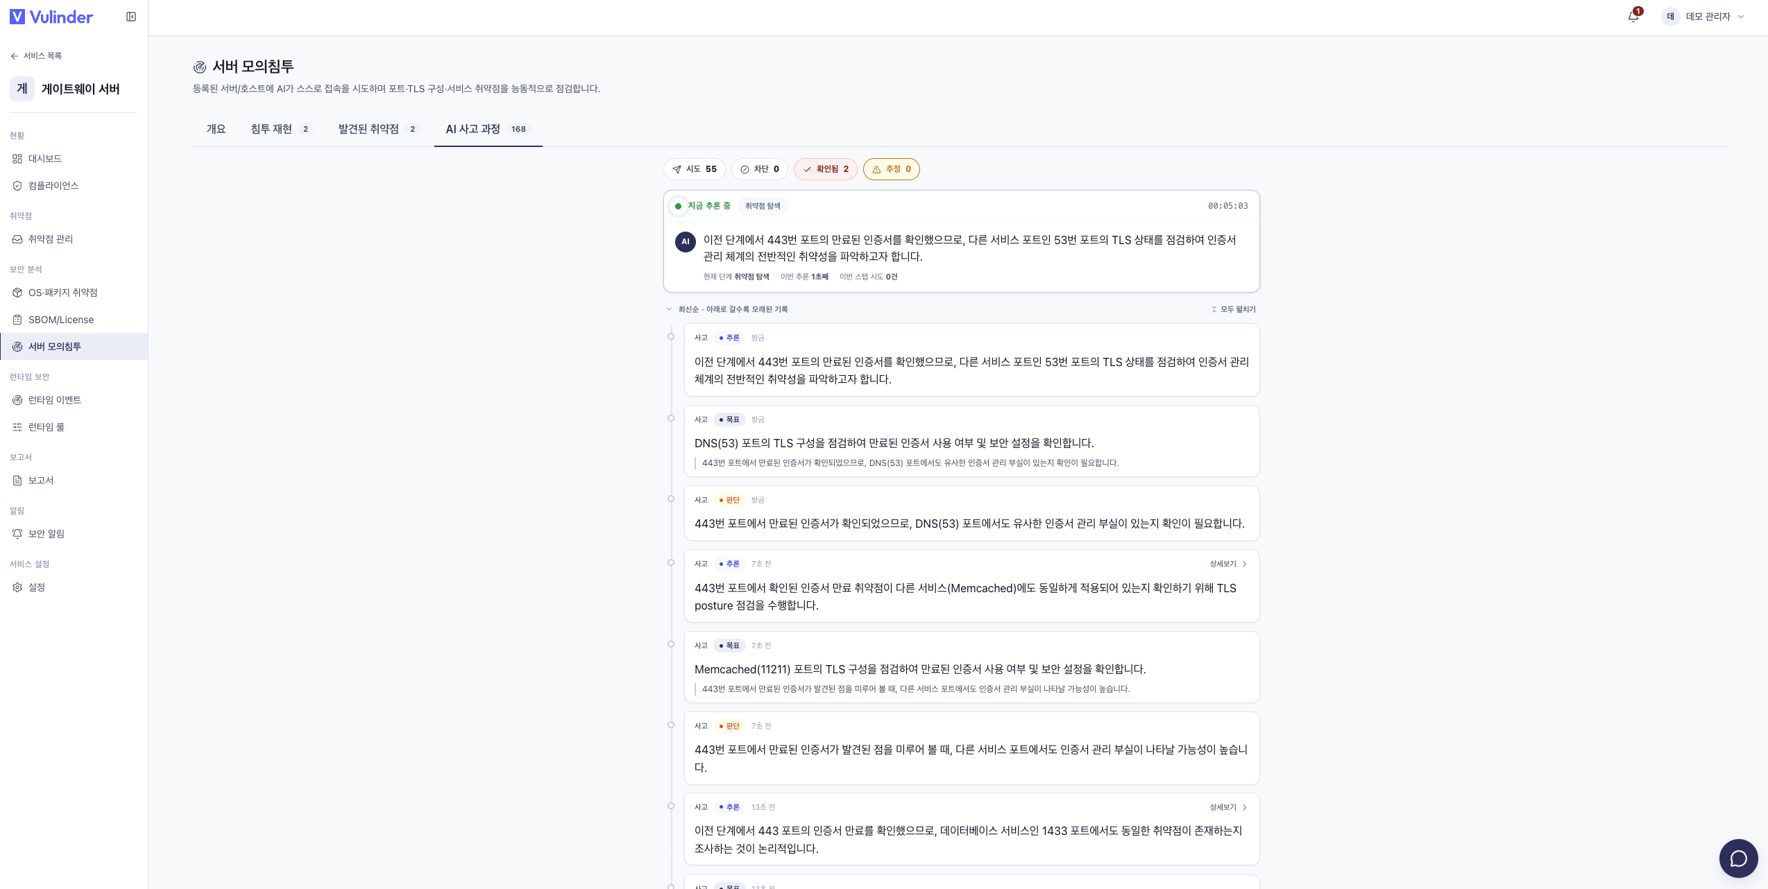
Task: Click the Memcached(11211) 목표 entry text
Action: click(920, 669)
